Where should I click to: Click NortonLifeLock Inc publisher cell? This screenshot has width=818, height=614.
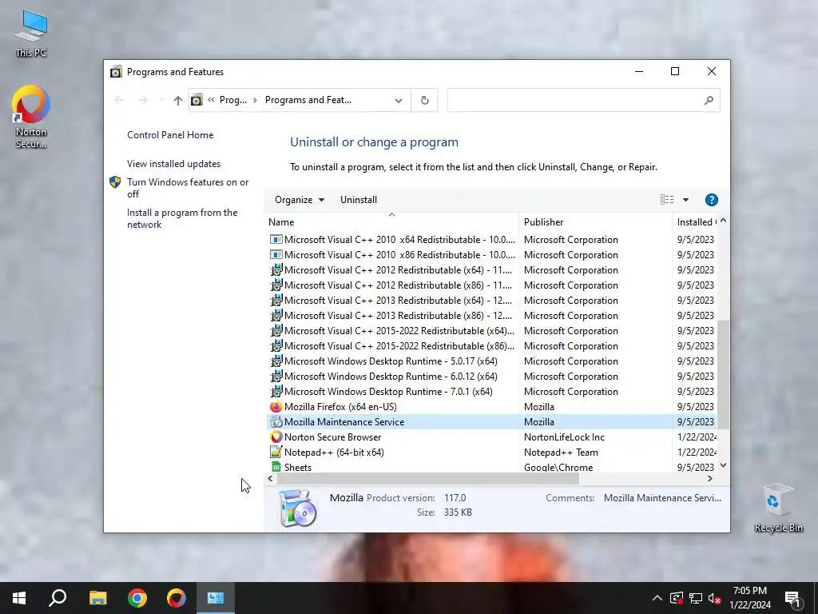564,437
